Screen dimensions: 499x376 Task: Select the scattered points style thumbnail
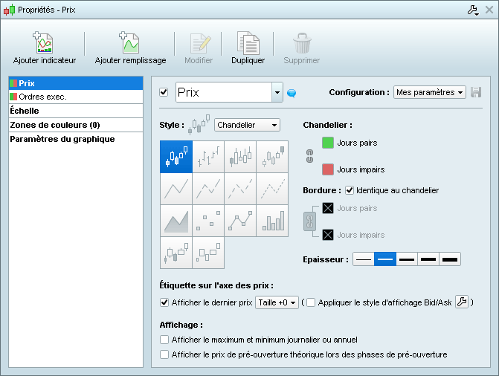(208, 221)
